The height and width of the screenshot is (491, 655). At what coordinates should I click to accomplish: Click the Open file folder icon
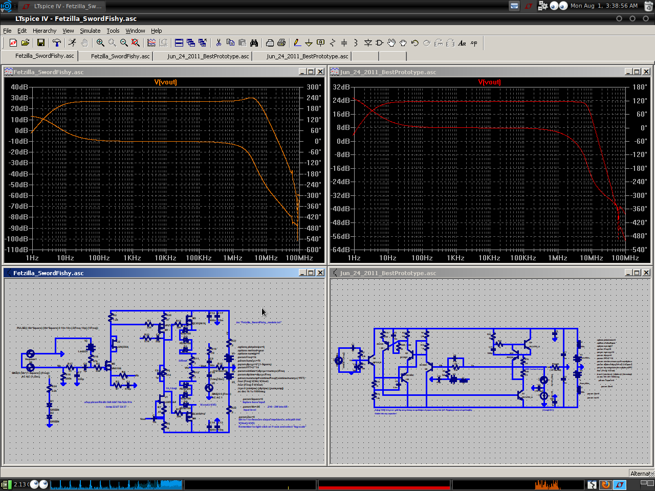pos(25,43)
